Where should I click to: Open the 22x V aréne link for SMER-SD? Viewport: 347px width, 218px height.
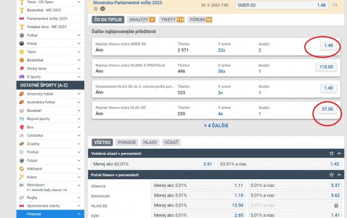click(221, 50)
